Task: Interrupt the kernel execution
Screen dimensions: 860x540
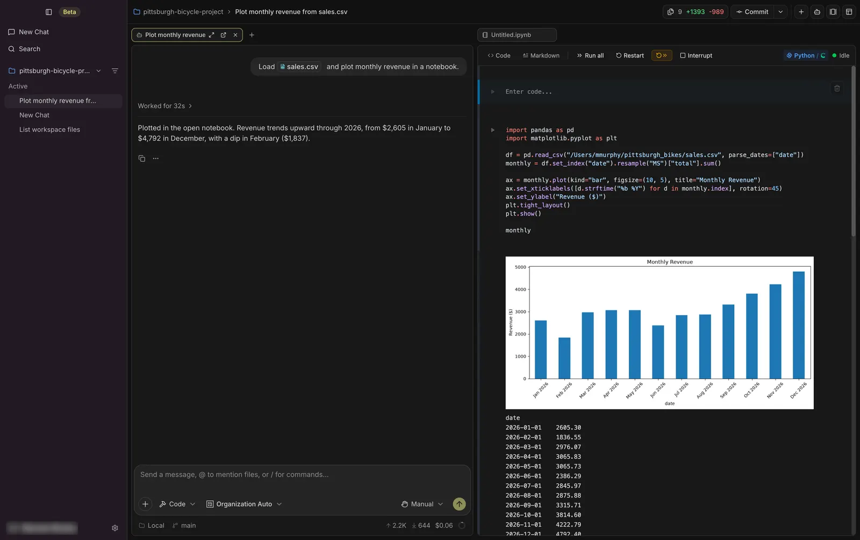Action: [x=696, y=55]
